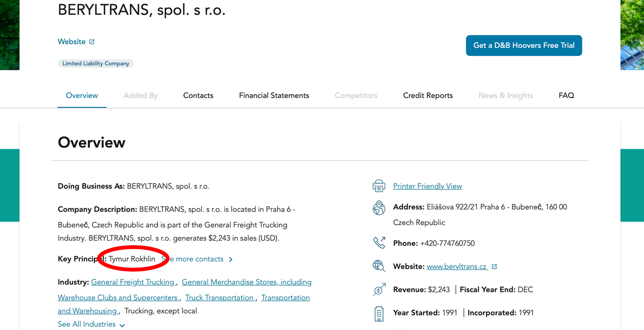Click the building year-started icon
Screen dimensions: 644x330
tap(379, 314)
